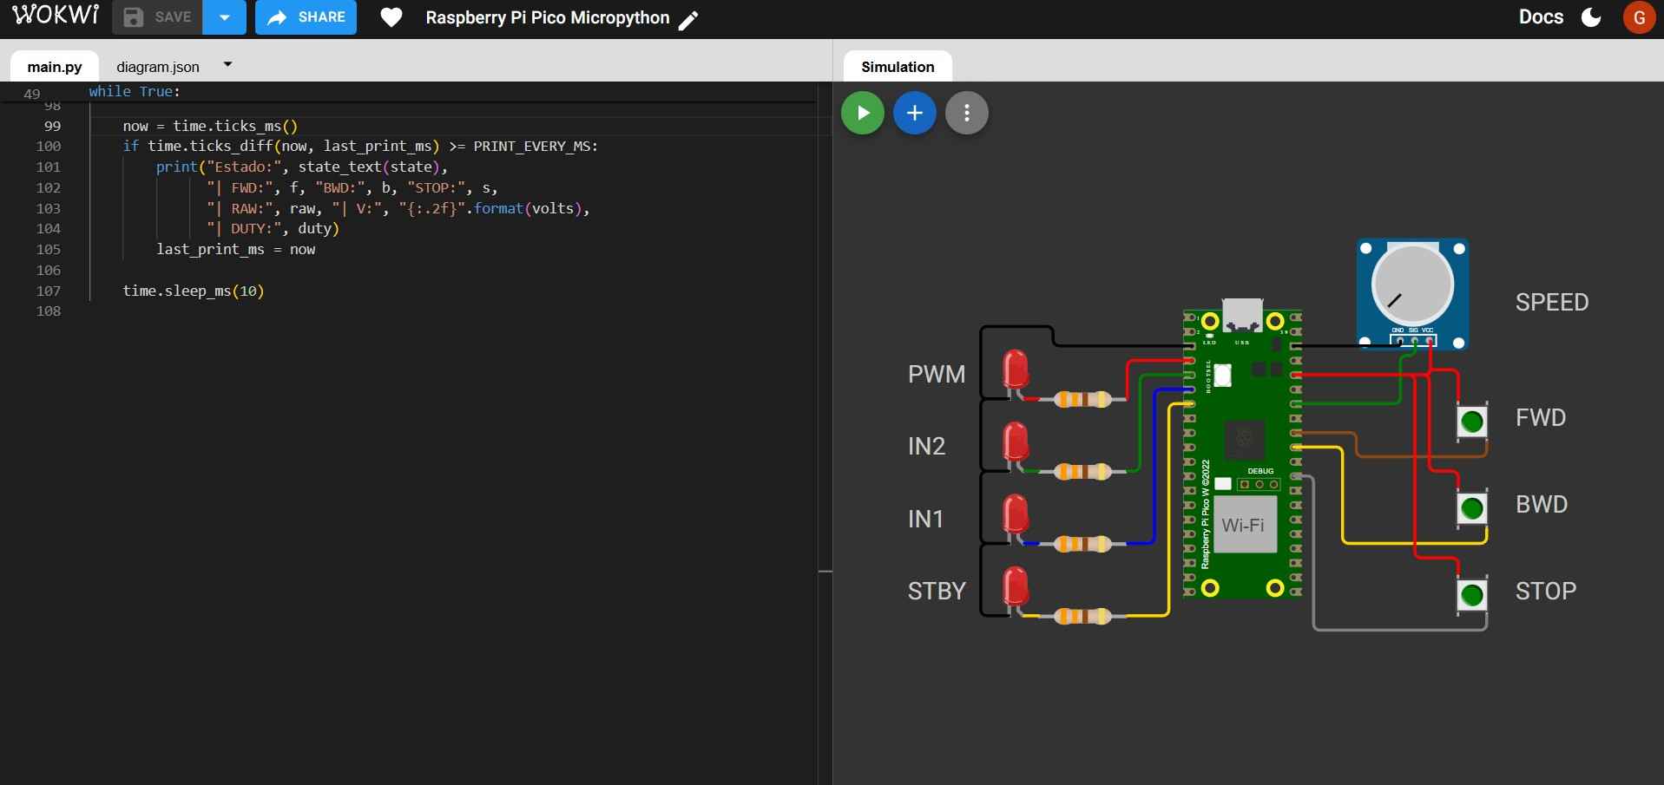Image resolution: width=1664 pixels, height=785 pixels.
Task: Select the main.py tab
Action: point(55,67)
